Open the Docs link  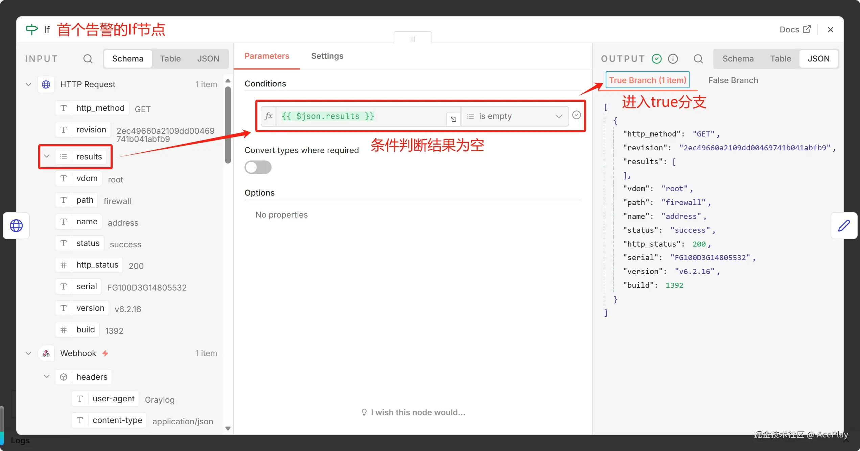pyautogui.click(x=794, y=29)
